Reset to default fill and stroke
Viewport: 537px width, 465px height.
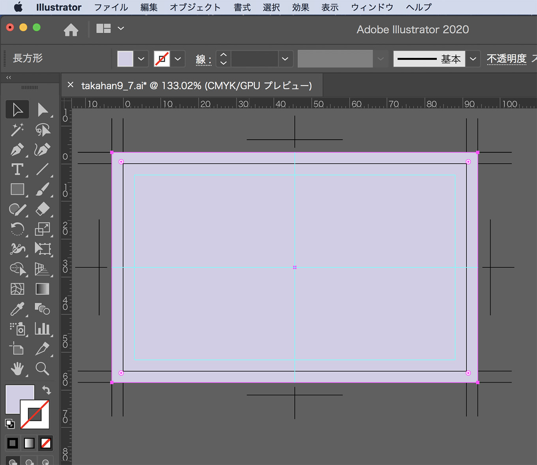point(10,424)
